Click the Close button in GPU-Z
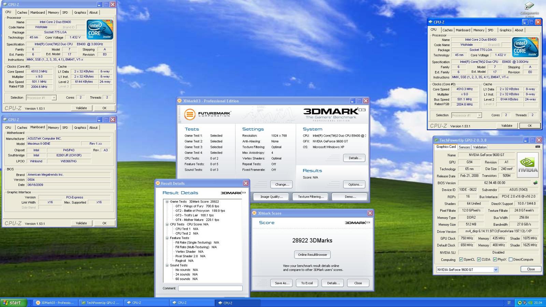Image resolution: width=546 pixels, height=307 pixels. pos(531,269)
